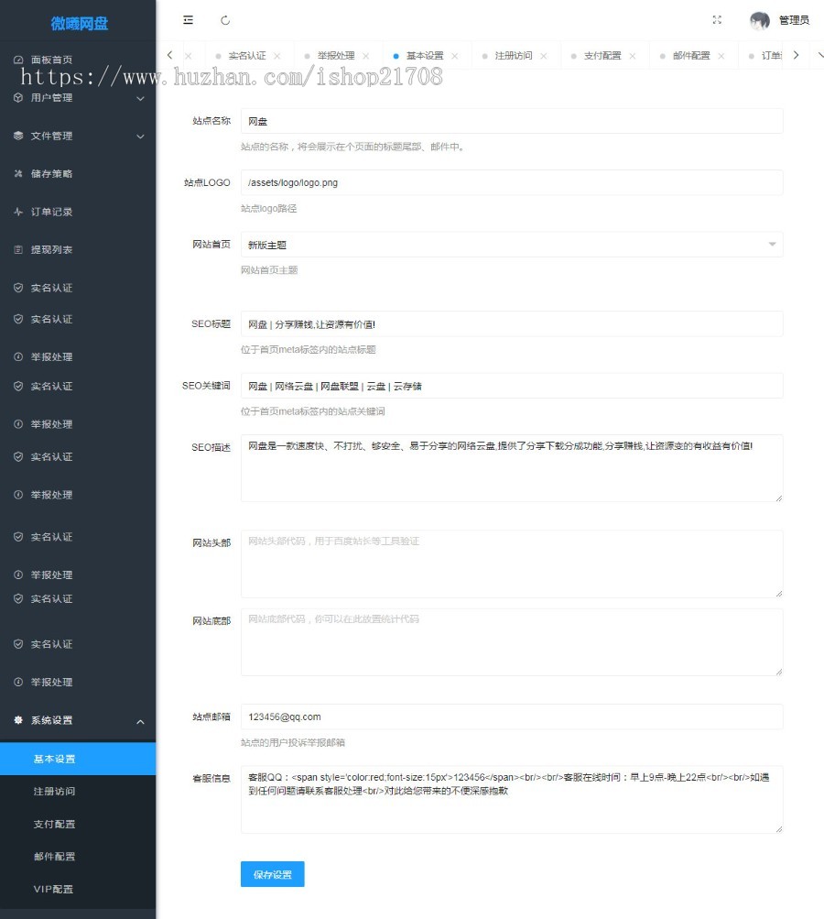The height and width of the screenshot is (919, 824).
Task: Close the 注册访问 tab
Action: (544, 56)
